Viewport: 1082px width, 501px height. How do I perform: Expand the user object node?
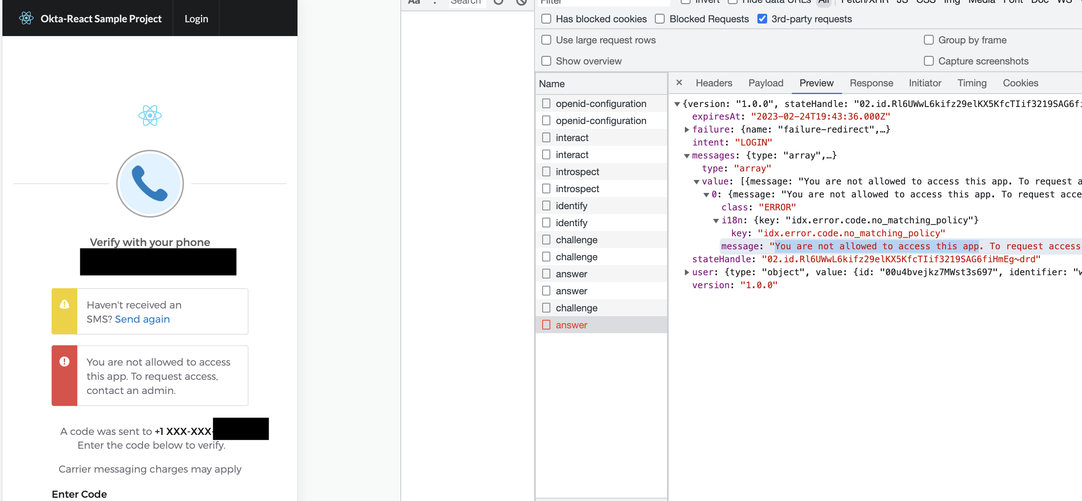pyautogui.click(x=687, y=272)
